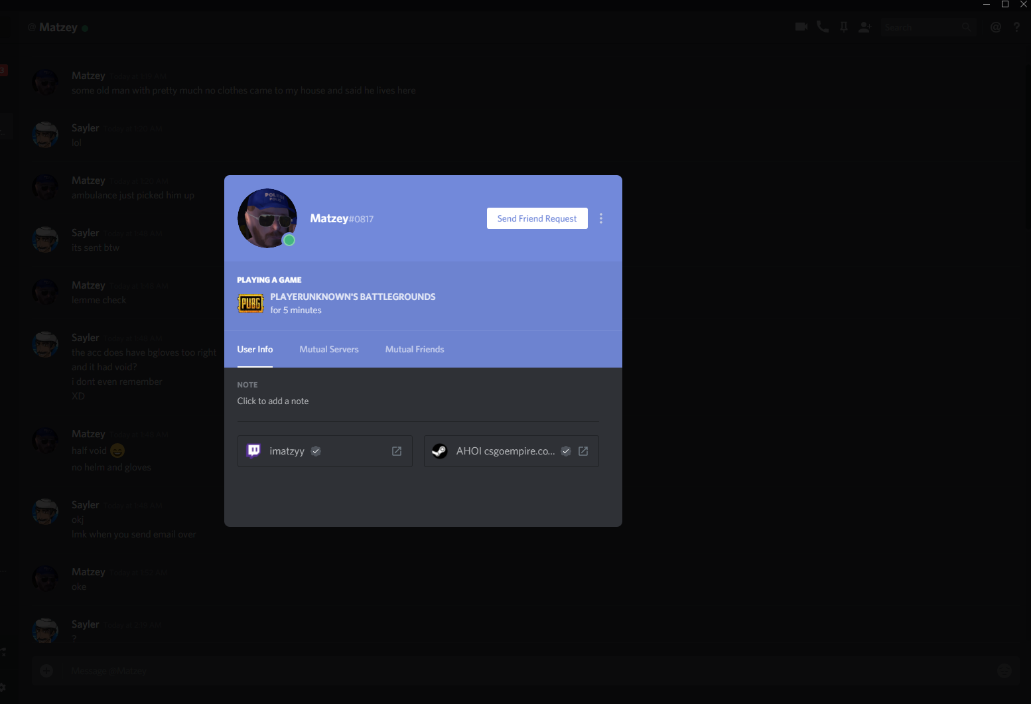Click the 'for 5 minutes' play time text

click(296, 310)
